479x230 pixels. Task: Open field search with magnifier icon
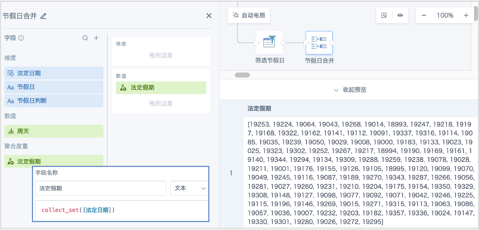pyautogui.click(x=85, y=38)
